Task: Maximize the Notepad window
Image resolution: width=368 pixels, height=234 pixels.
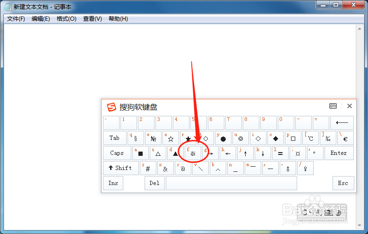Action: coord(335,5)
